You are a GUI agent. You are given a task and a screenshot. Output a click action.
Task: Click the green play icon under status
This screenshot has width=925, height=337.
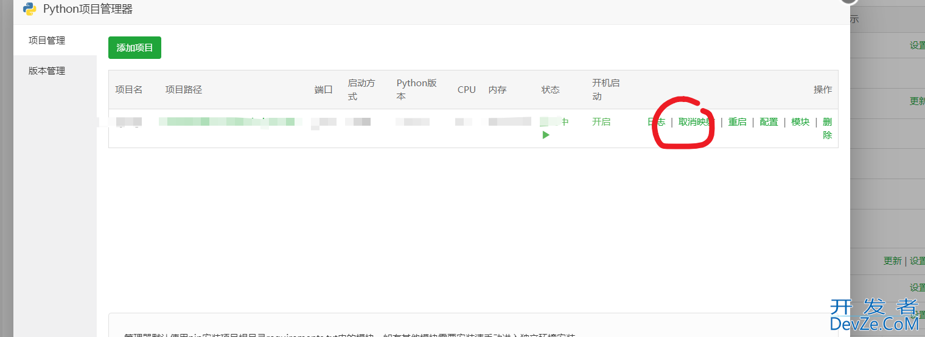point(546,135)
